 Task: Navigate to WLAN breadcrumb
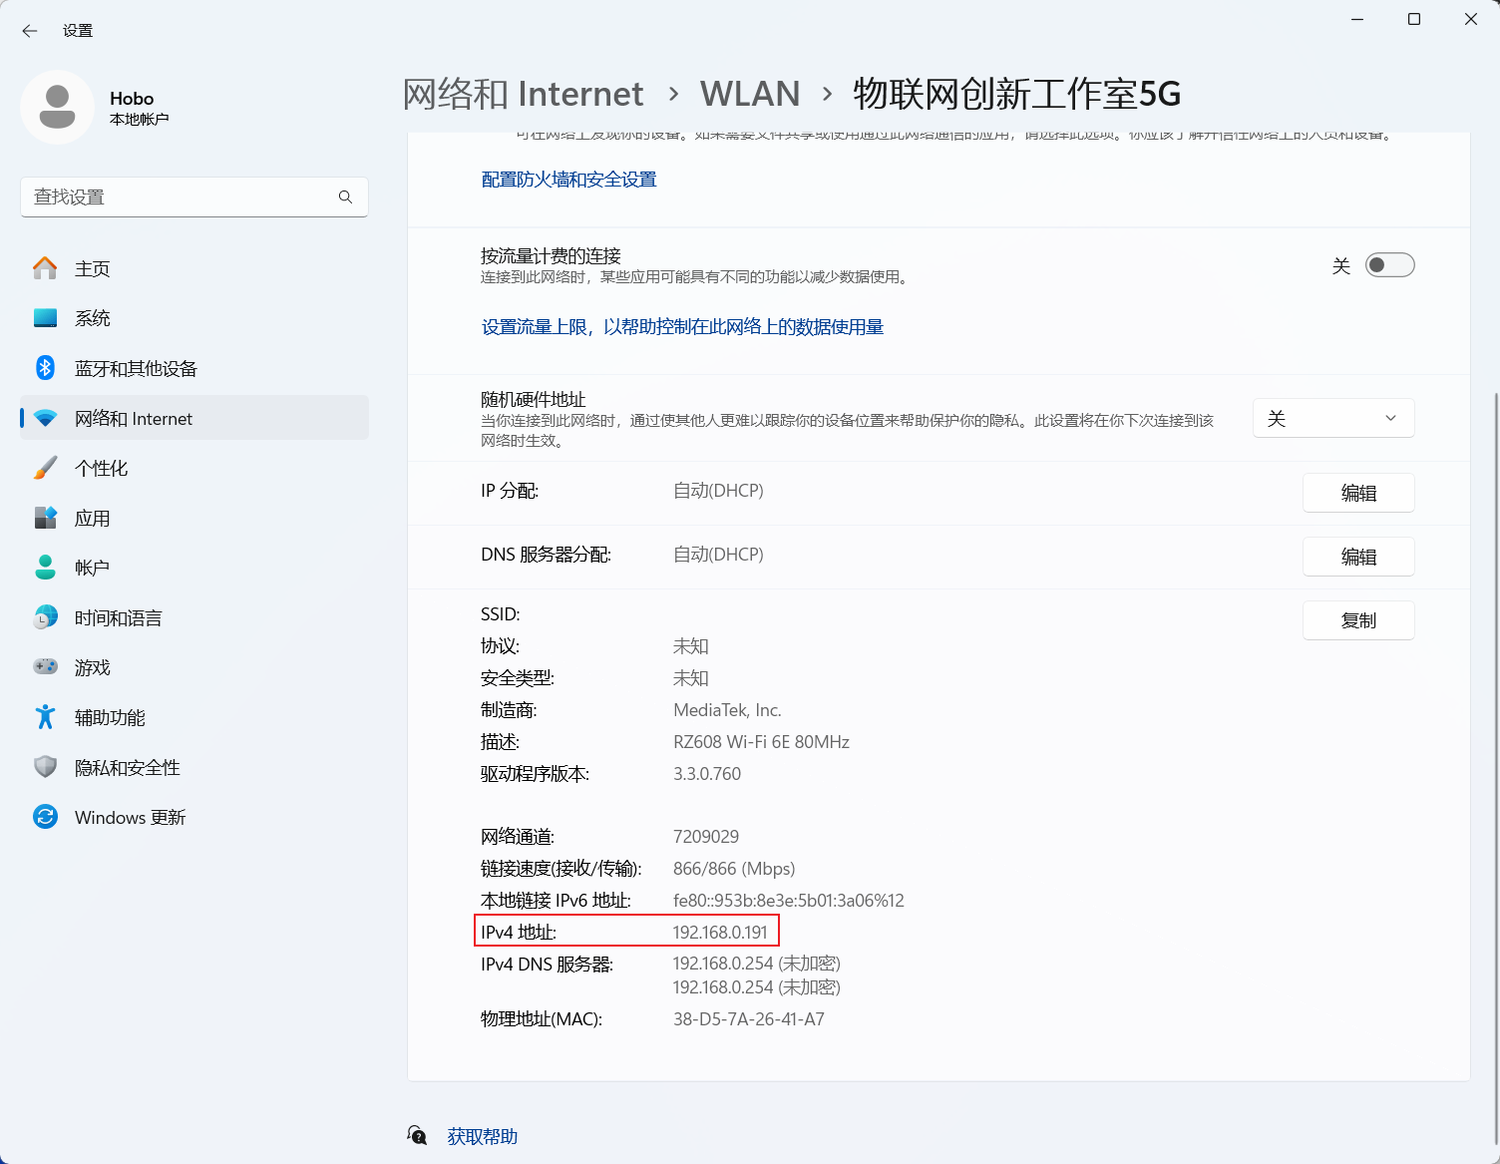pyautogui.click(x=750, y=93)
